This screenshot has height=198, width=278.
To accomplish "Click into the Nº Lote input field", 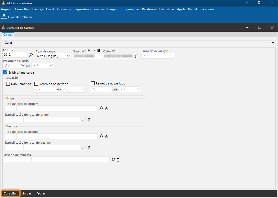I will click(x=15, y=55).
